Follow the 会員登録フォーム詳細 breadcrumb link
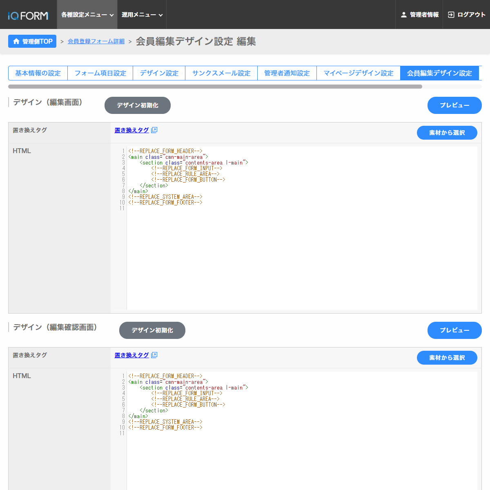 coord(96,41)
